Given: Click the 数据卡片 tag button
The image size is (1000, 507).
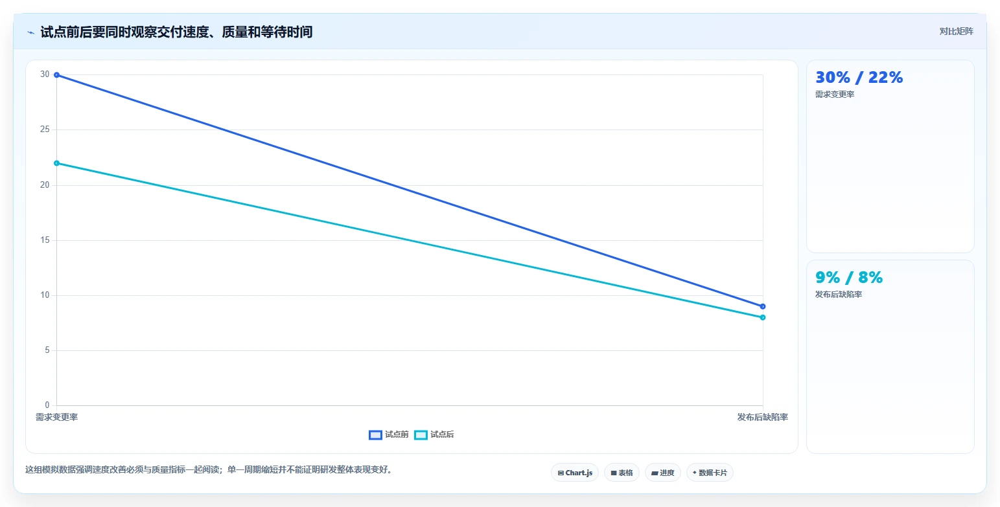Looking at the screenshot, I should click(x=710, y=473).
